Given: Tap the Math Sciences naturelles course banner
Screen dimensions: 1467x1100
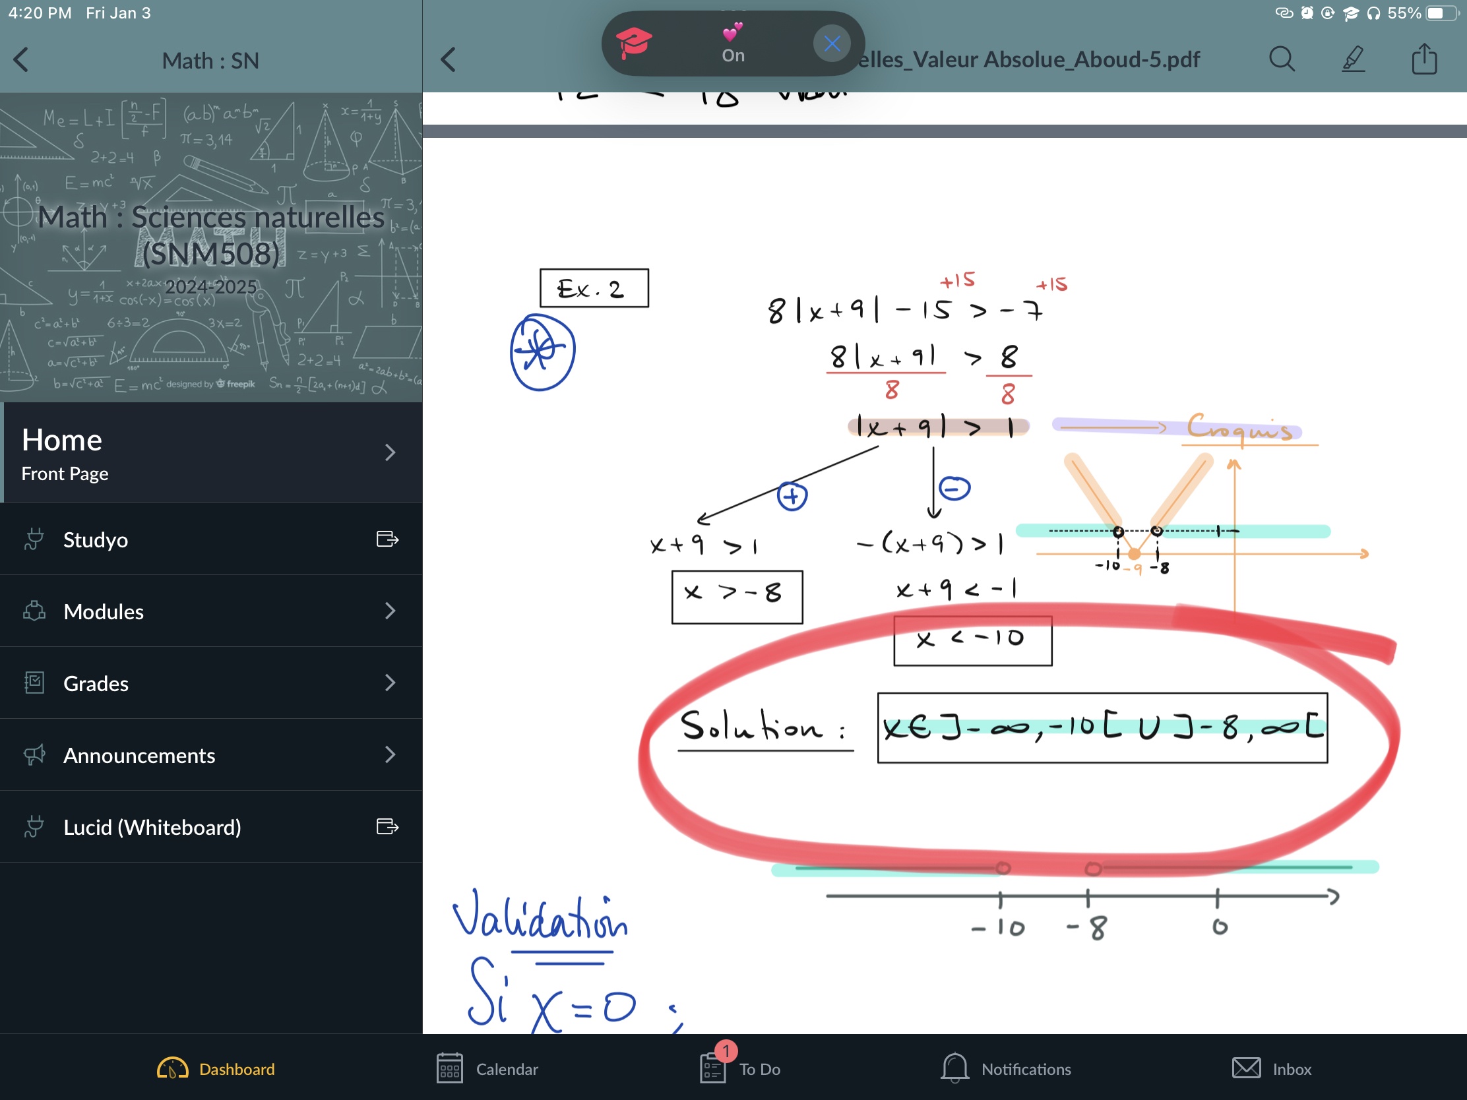Looking at the screenshot, I should [211, 247].
